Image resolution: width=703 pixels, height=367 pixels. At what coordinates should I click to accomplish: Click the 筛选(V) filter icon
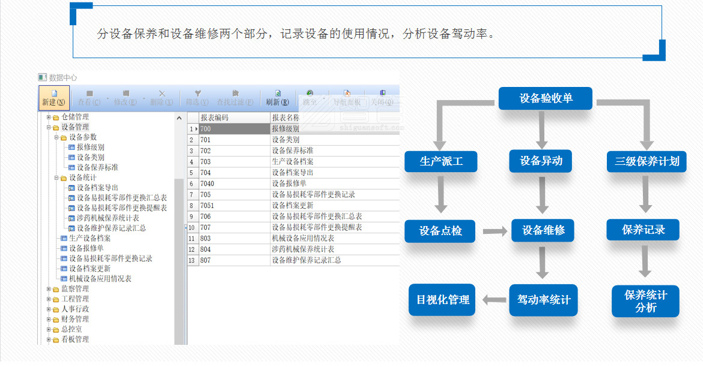pos(197,98)
